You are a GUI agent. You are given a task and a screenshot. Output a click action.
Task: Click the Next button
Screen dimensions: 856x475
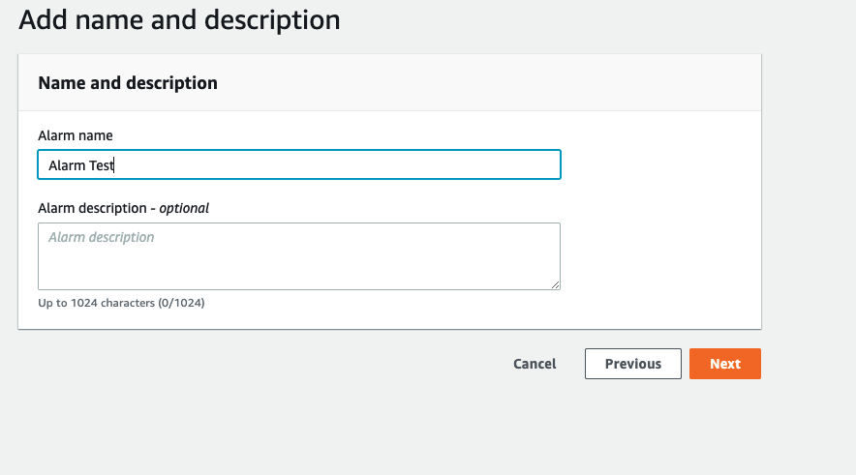pos(724,364)
